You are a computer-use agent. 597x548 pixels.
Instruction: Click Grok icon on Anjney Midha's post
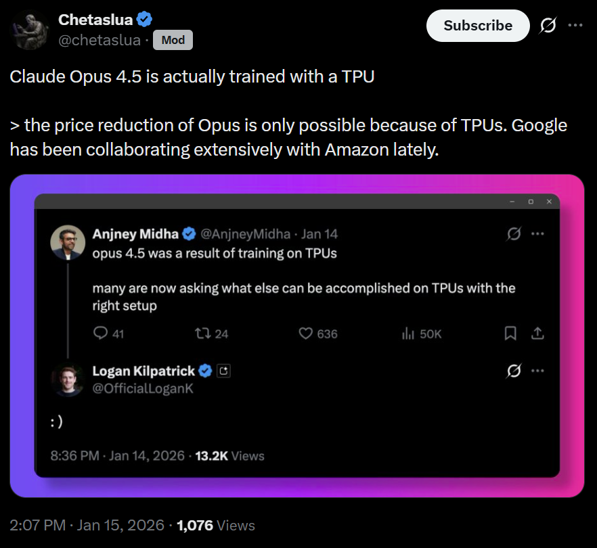(x=514, y=234)
